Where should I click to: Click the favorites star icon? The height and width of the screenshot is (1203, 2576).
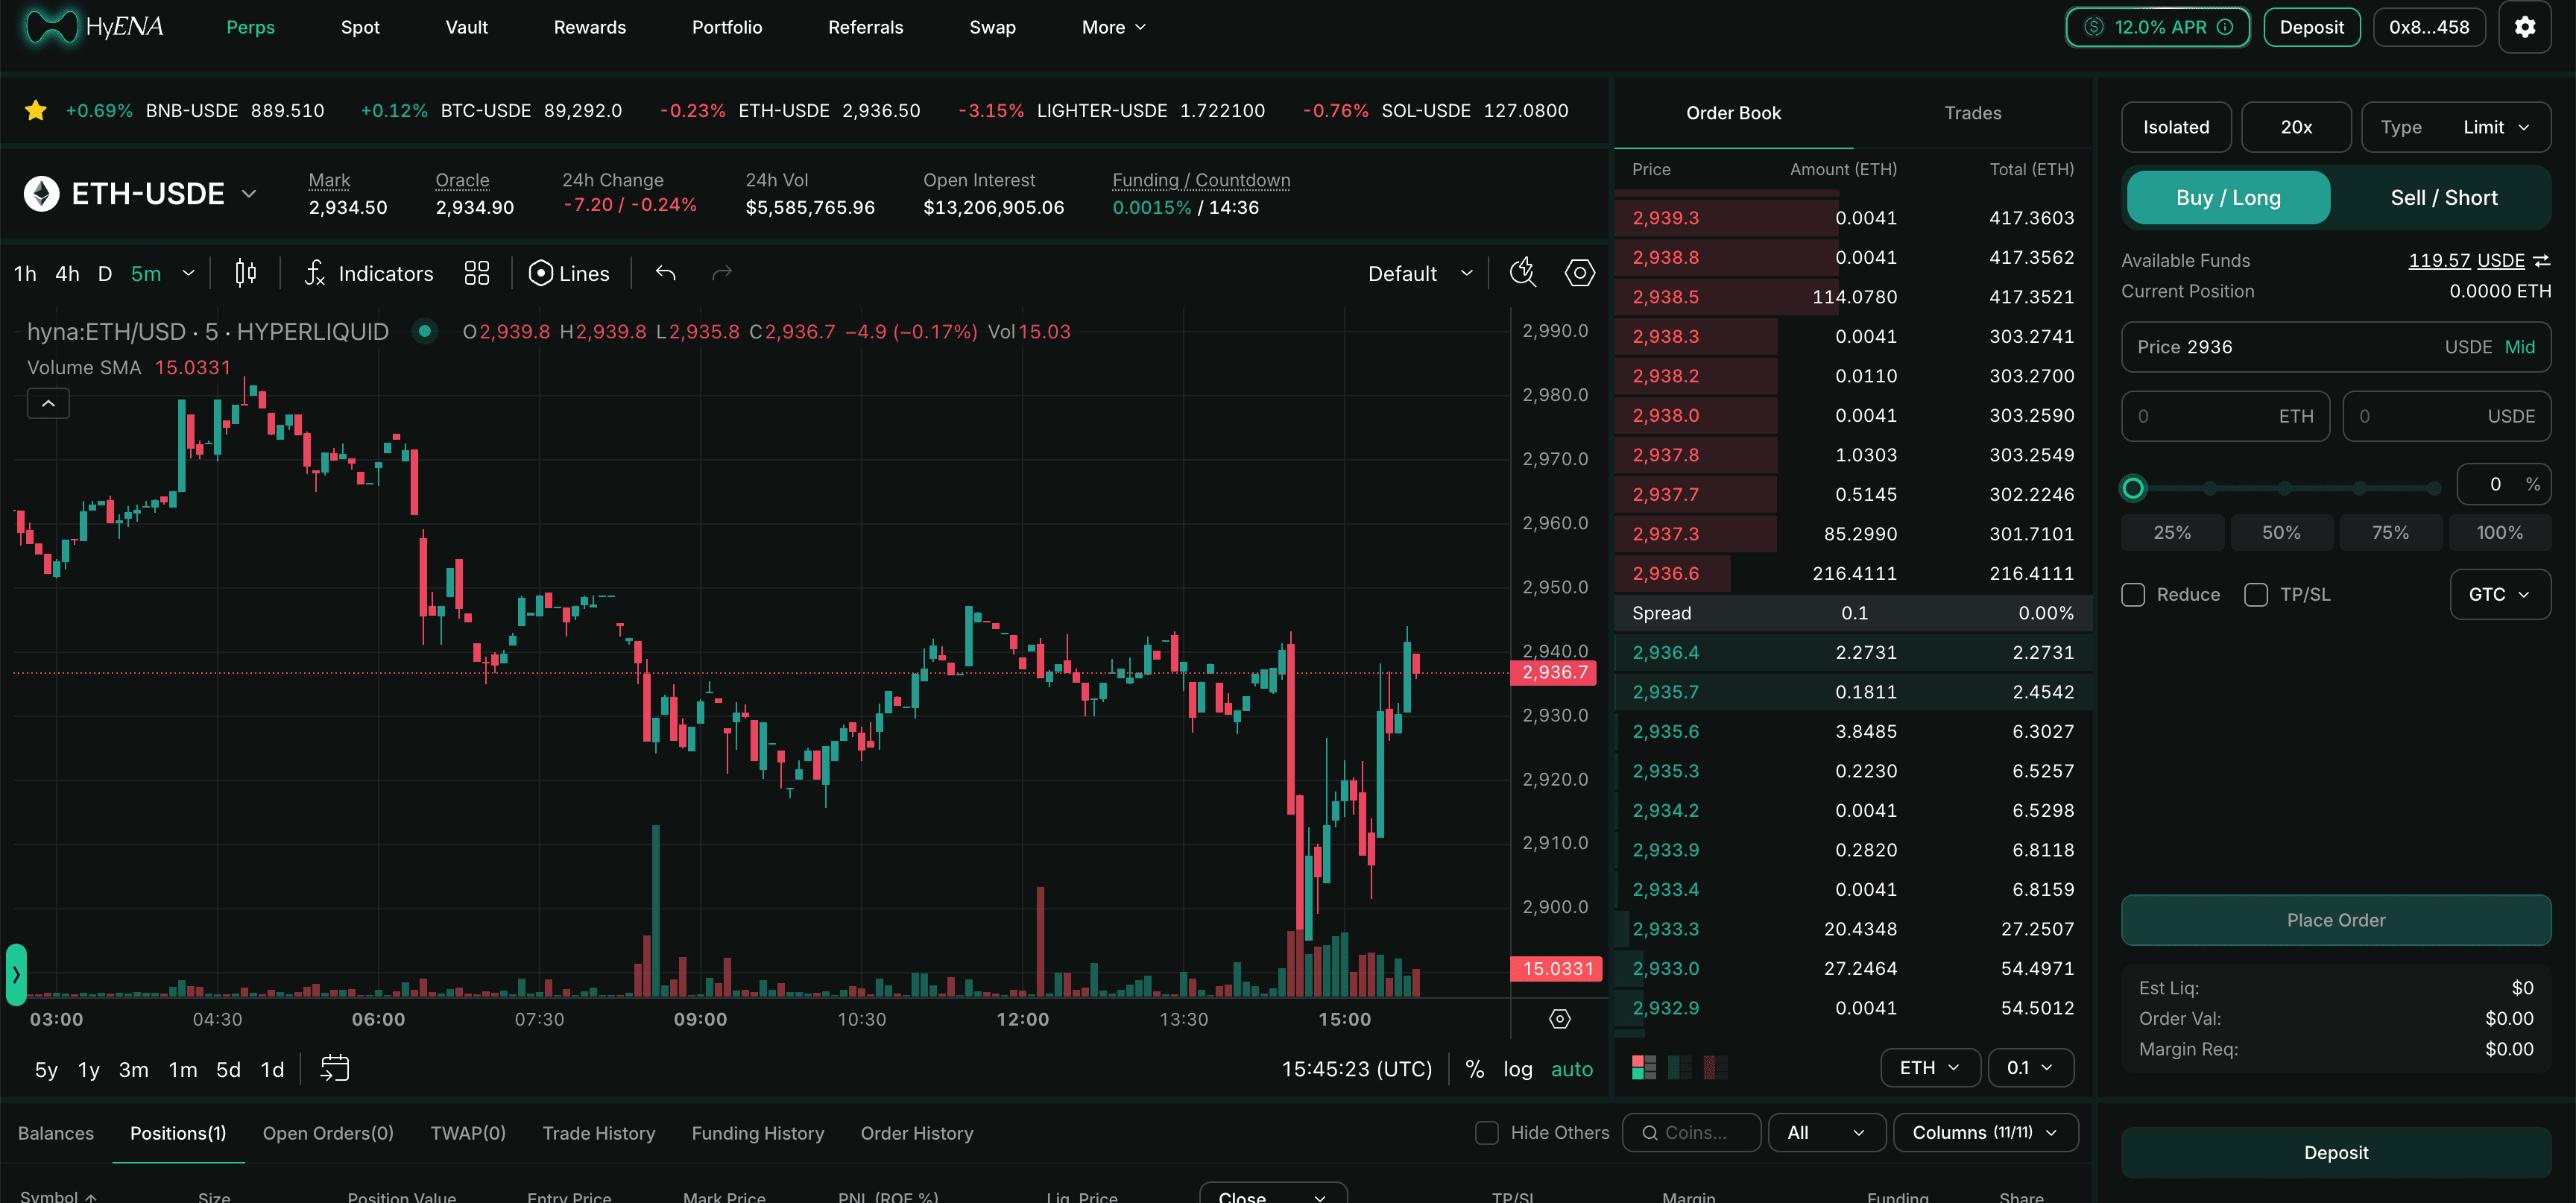click(x=36, y=111)
